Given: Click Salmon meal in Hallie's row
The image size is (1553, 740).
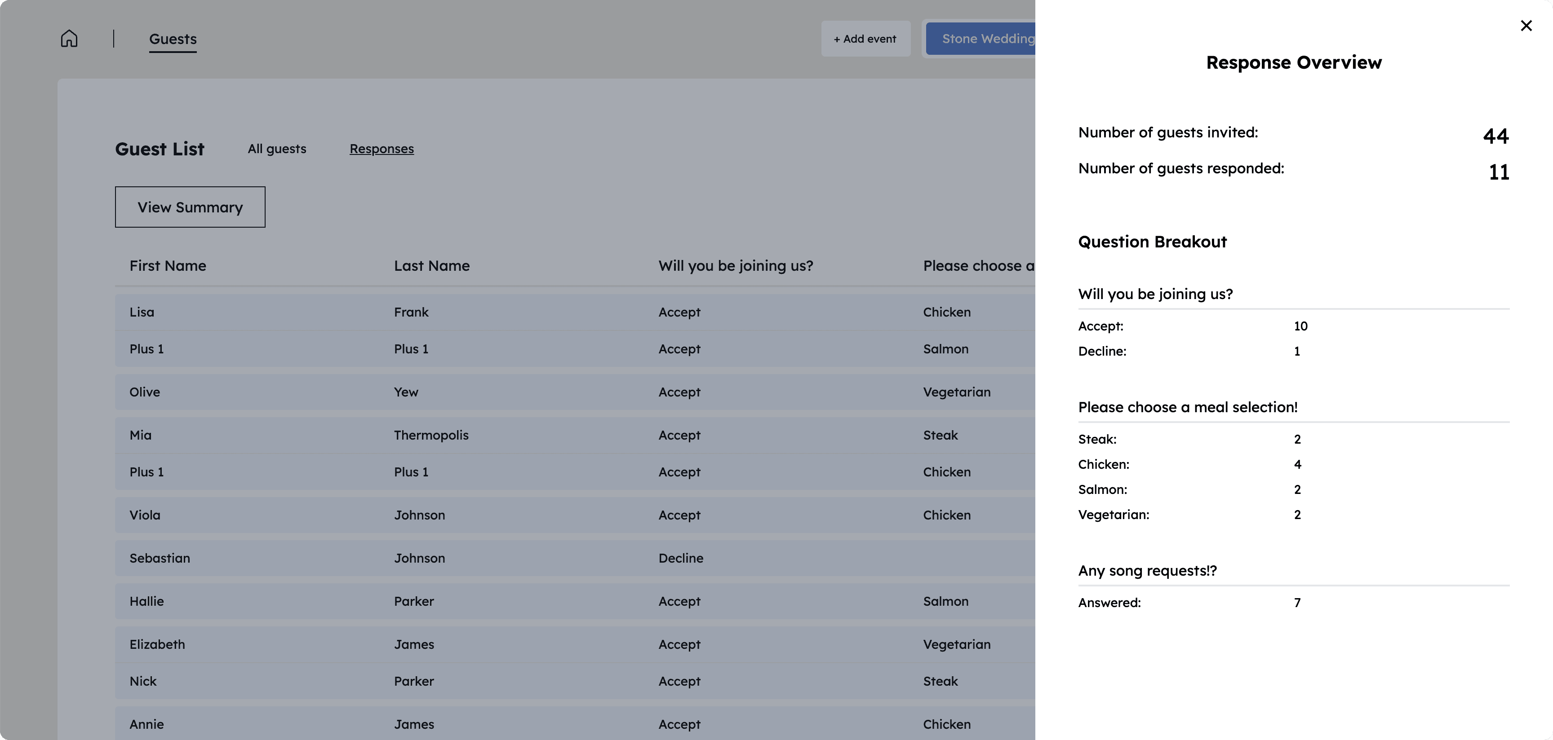Looking at the screenshot, I should click(x=945, y=601).
